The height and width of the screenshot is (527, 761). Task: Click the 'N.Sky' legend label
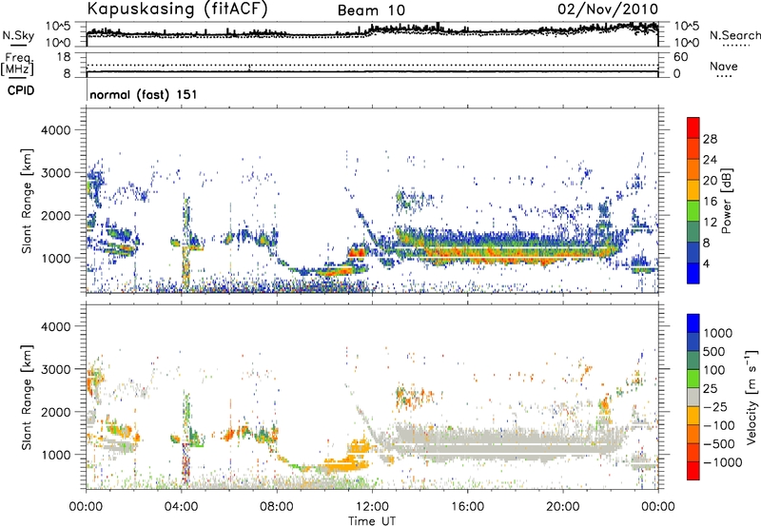[18, 35]
